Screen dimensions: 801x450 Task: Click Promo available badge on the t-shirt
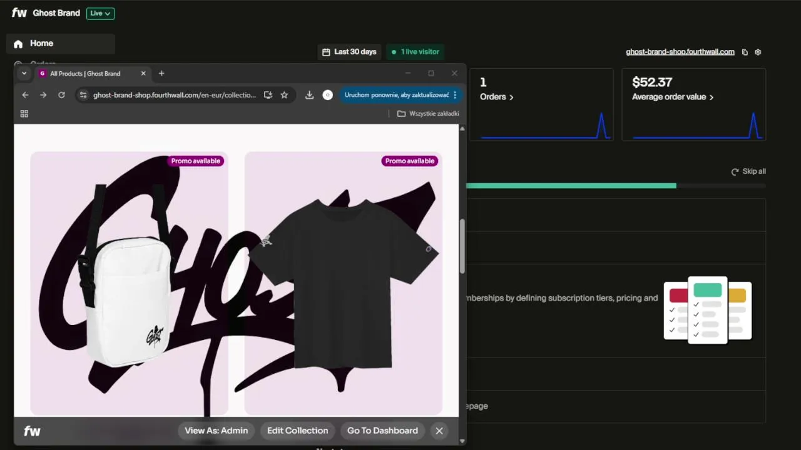point(410,161)
